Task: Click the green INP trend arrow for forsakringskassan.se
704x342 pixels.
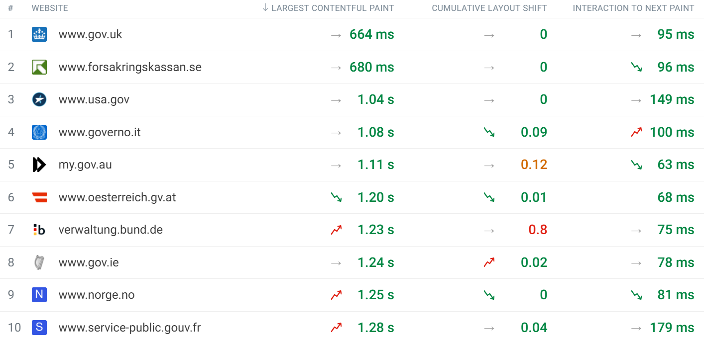Action: (x=636, y=67)
